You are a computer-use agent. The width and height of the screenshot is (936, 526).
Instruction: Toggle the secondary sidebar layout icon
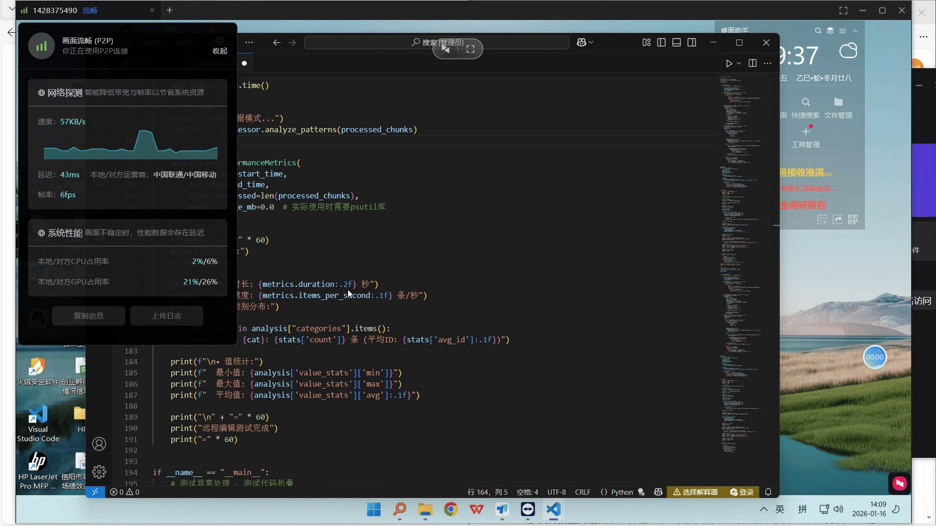pyautogui.click(x=691, y=43)
